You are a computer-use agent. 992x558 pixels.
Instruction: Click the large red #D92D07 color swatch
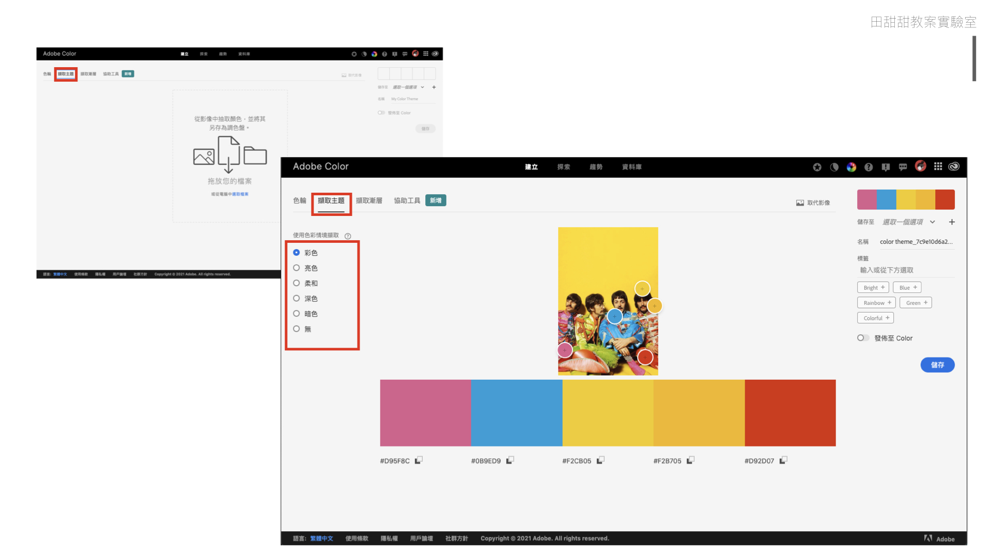[790, 413]
